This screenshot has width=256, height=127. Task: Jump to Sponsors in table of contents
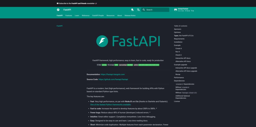click(177, 29)
